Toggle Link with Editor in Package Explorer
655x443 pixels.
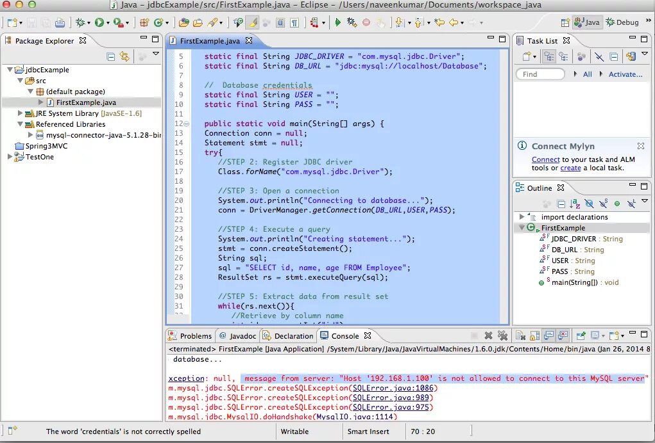124,56
